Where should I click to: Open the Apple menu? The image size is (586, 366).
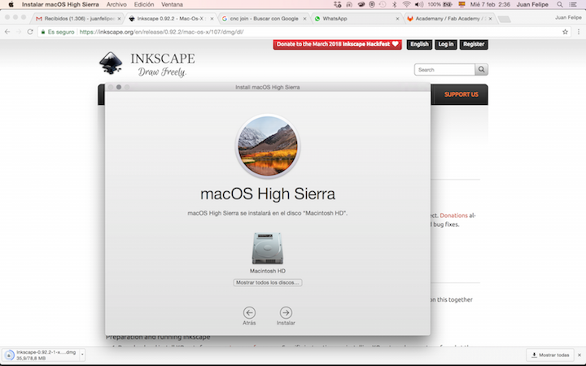tap(11, 5)
